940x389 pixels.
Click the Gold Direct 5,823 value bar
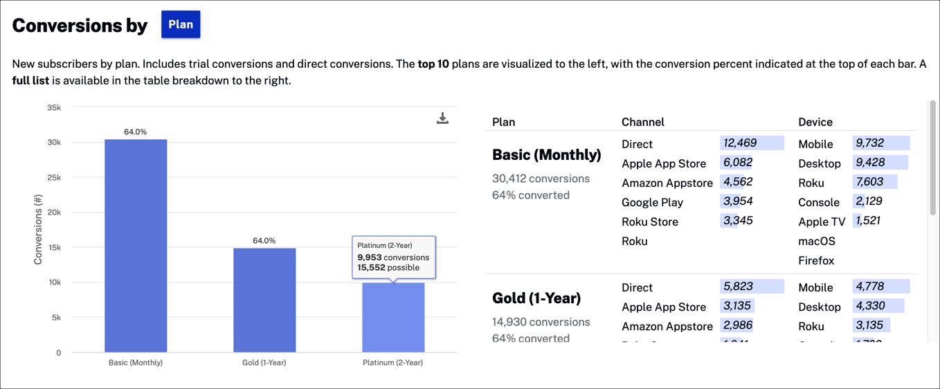[751, 287]
